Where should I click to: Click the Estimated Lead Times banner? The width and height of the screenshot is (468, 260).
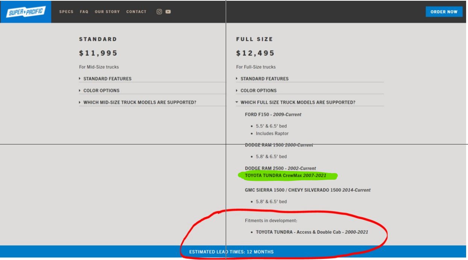point(233,252)
